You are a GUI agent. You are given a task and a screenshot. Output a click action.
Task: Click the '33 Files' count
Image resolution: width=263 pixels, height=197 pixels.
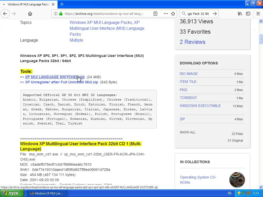(x=237, y=134)
